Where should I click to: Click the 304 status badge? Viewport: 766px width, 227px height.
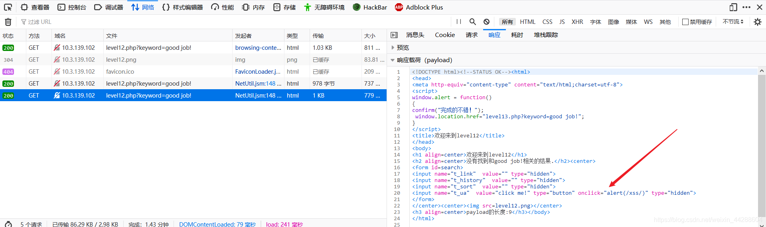pyautogui.click(x=8, y=60)
